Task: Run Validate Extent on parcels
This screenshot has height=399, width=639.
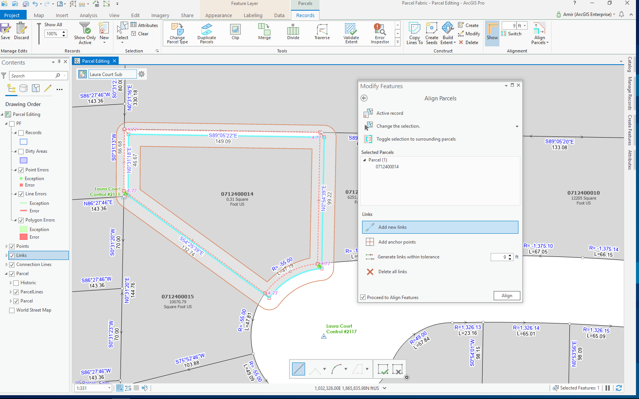Action: click(x=351, y=33)
